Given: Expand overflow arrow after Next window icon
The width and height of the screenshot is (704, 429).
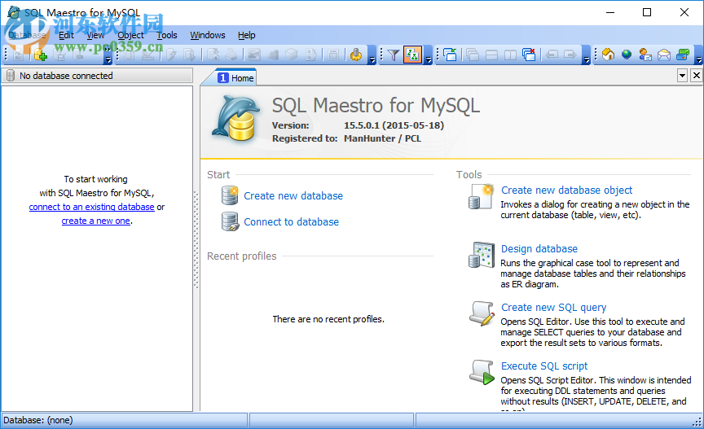Looking at the screenshot, I should pos(586,55).
